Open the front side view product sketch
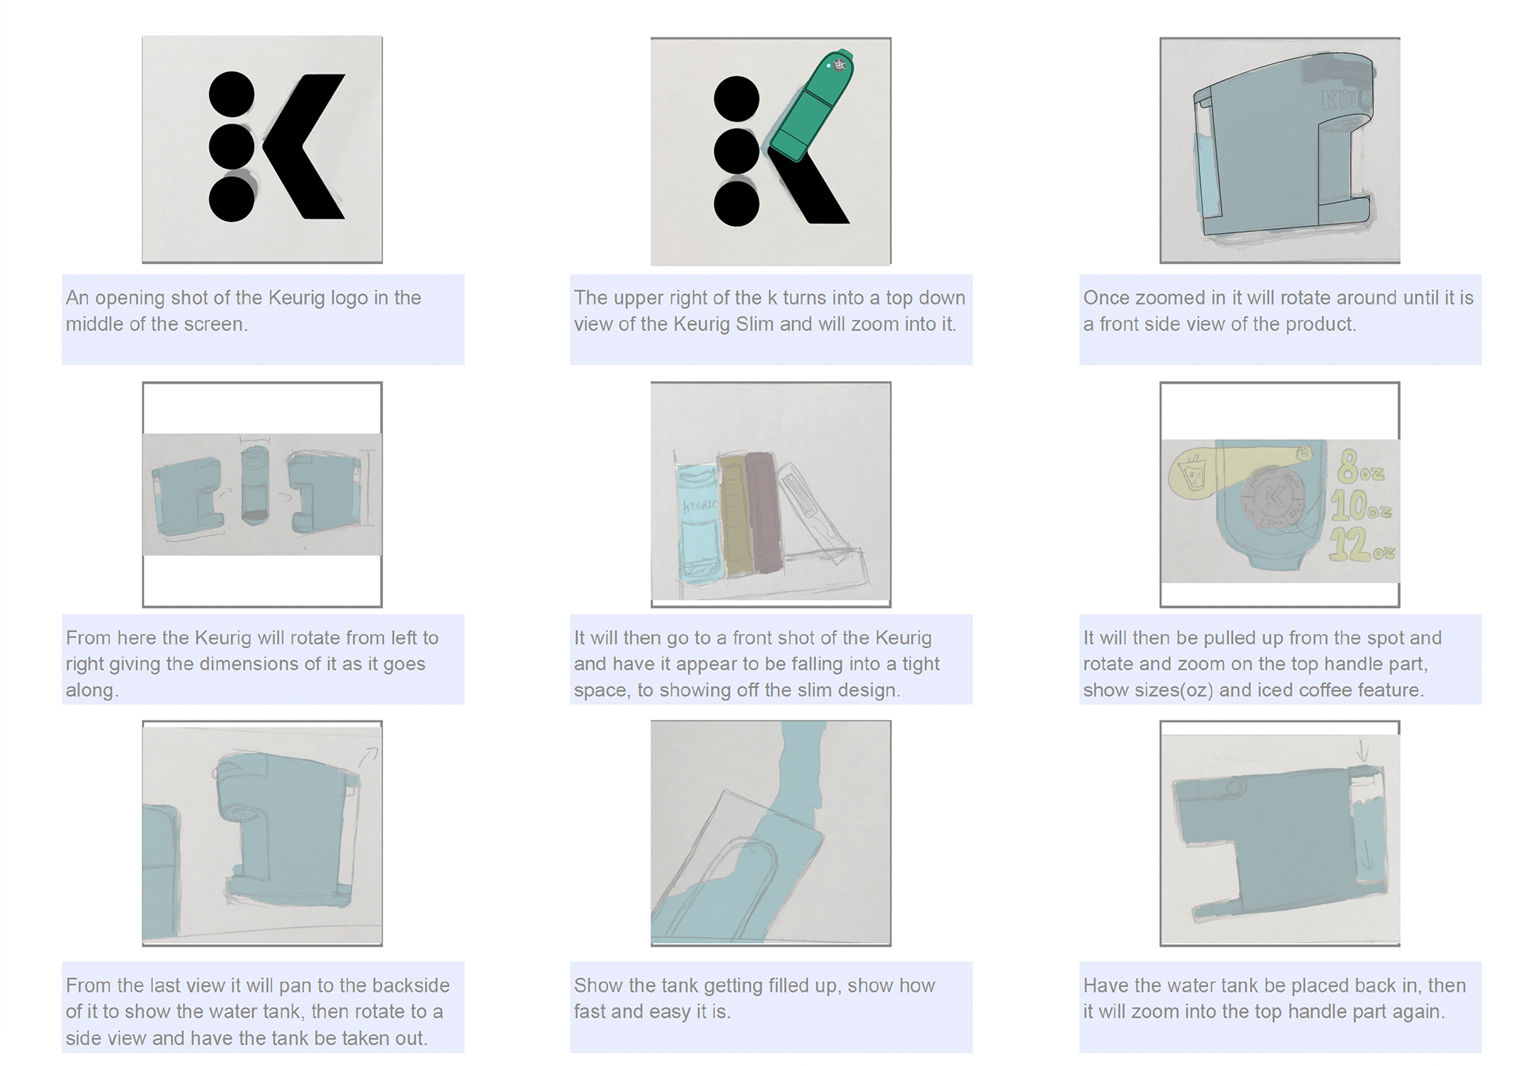This screenshot has width=1522, height=1066. click(x=1280, y=151)
